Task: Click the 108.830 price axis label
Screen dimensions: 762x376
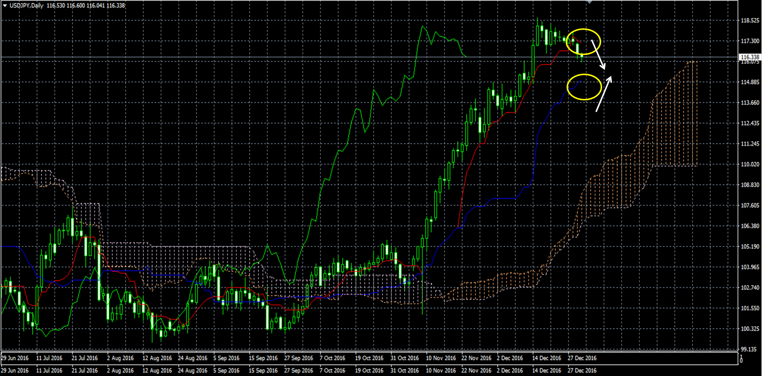Action: [751, 185]
